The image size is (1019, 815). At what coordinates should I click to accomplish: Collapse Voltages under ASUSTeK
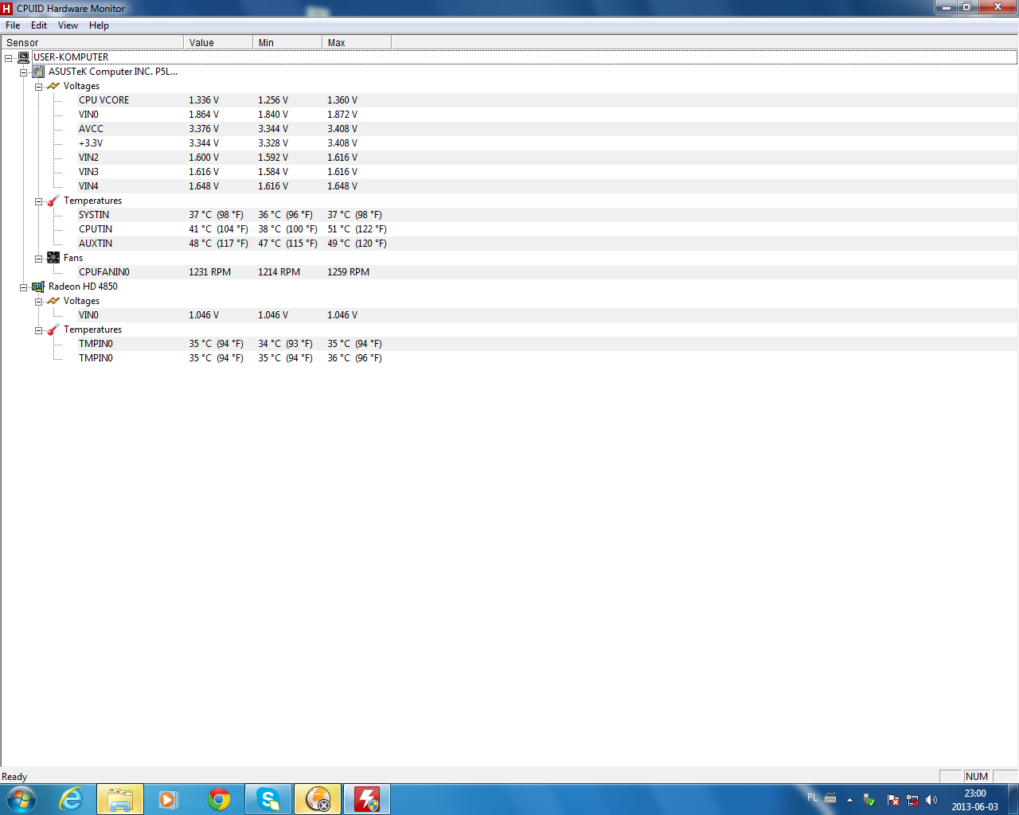(38, 86)
